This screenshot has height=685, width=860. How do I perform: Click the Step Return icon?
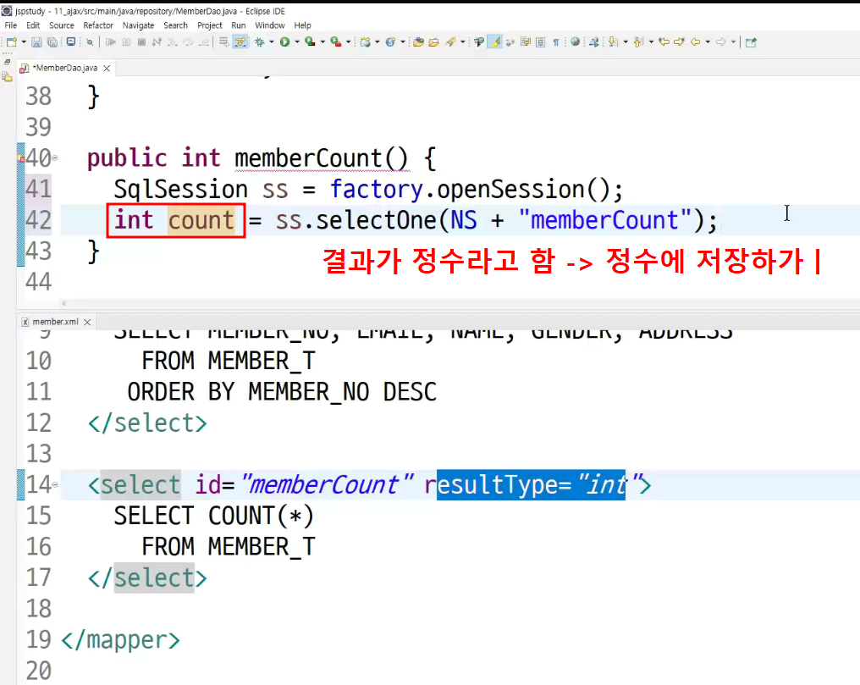coord(203,41)
